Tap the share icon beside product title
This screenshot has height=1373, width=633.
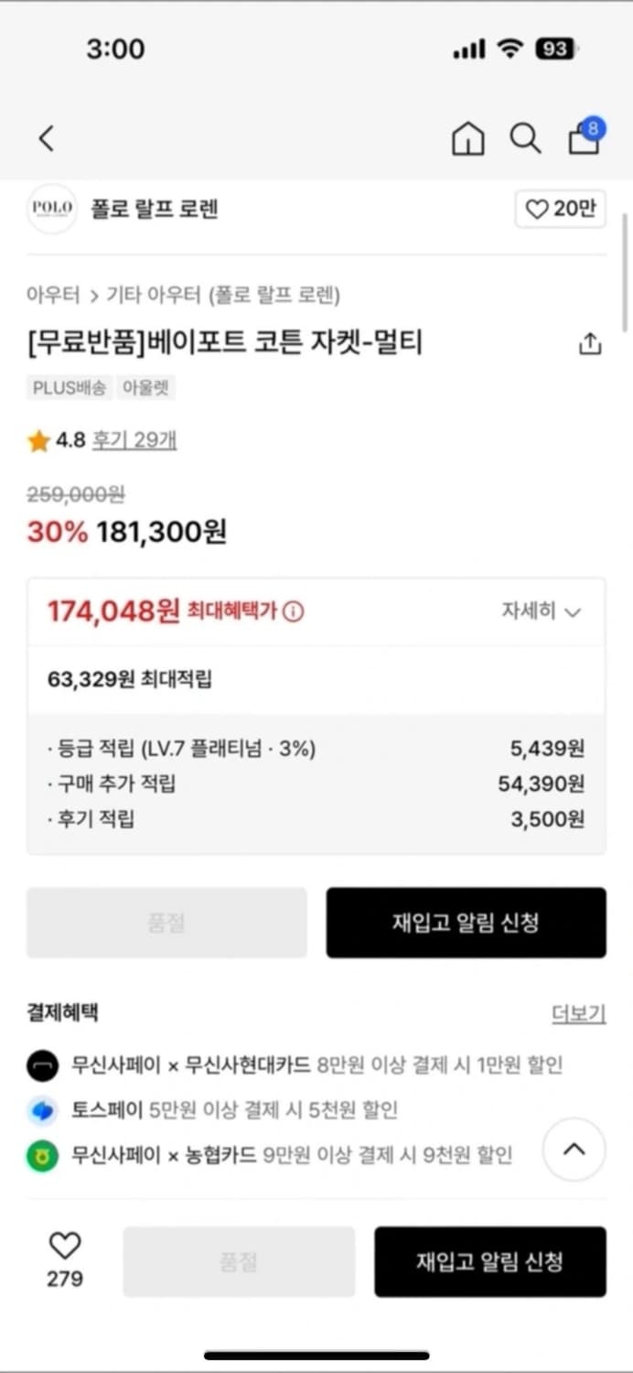[590, 344]
